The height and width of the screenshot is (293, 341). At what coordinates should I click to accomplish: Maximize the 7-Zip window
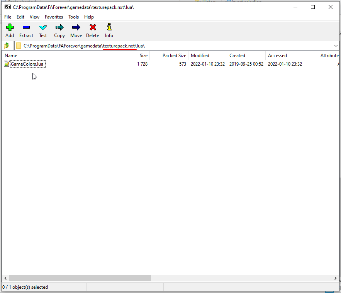pos(313,7)
